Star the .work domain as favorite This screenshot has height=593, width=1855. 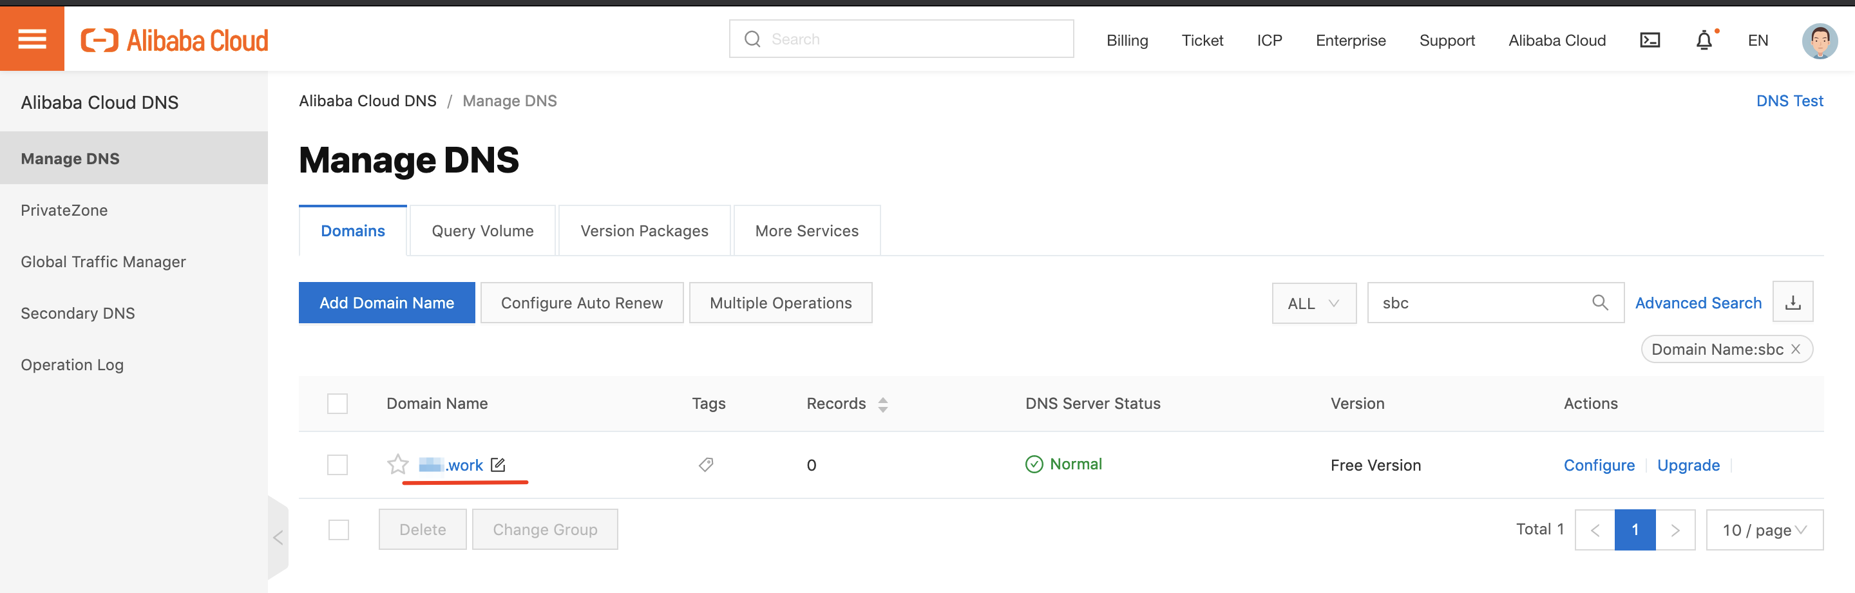(397, 464)
